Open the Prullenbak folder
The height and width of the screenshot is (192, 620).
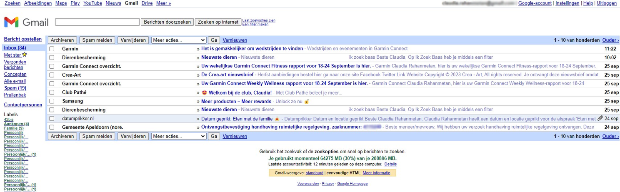coord(15,95)
